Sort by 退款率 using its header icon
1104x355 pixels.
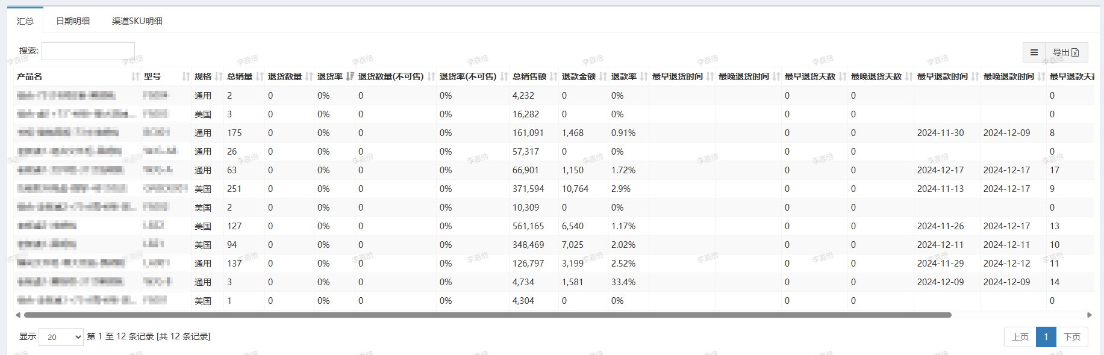point(644,76)
